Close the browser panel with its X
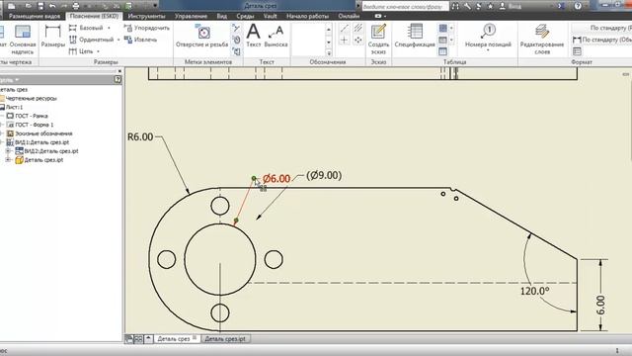 119,71
